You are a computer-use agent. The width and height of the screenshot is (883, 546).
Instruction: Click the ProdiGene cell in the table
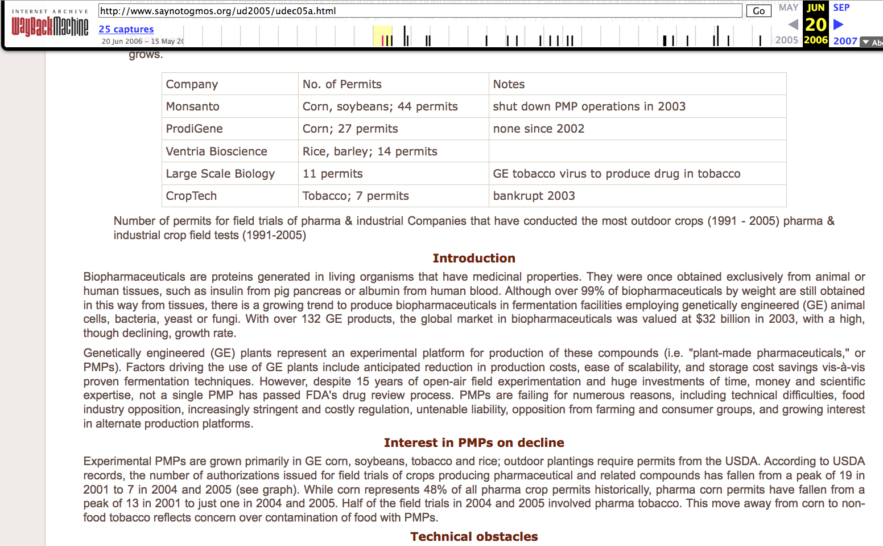pyautogui.click(x=230, y=129)
